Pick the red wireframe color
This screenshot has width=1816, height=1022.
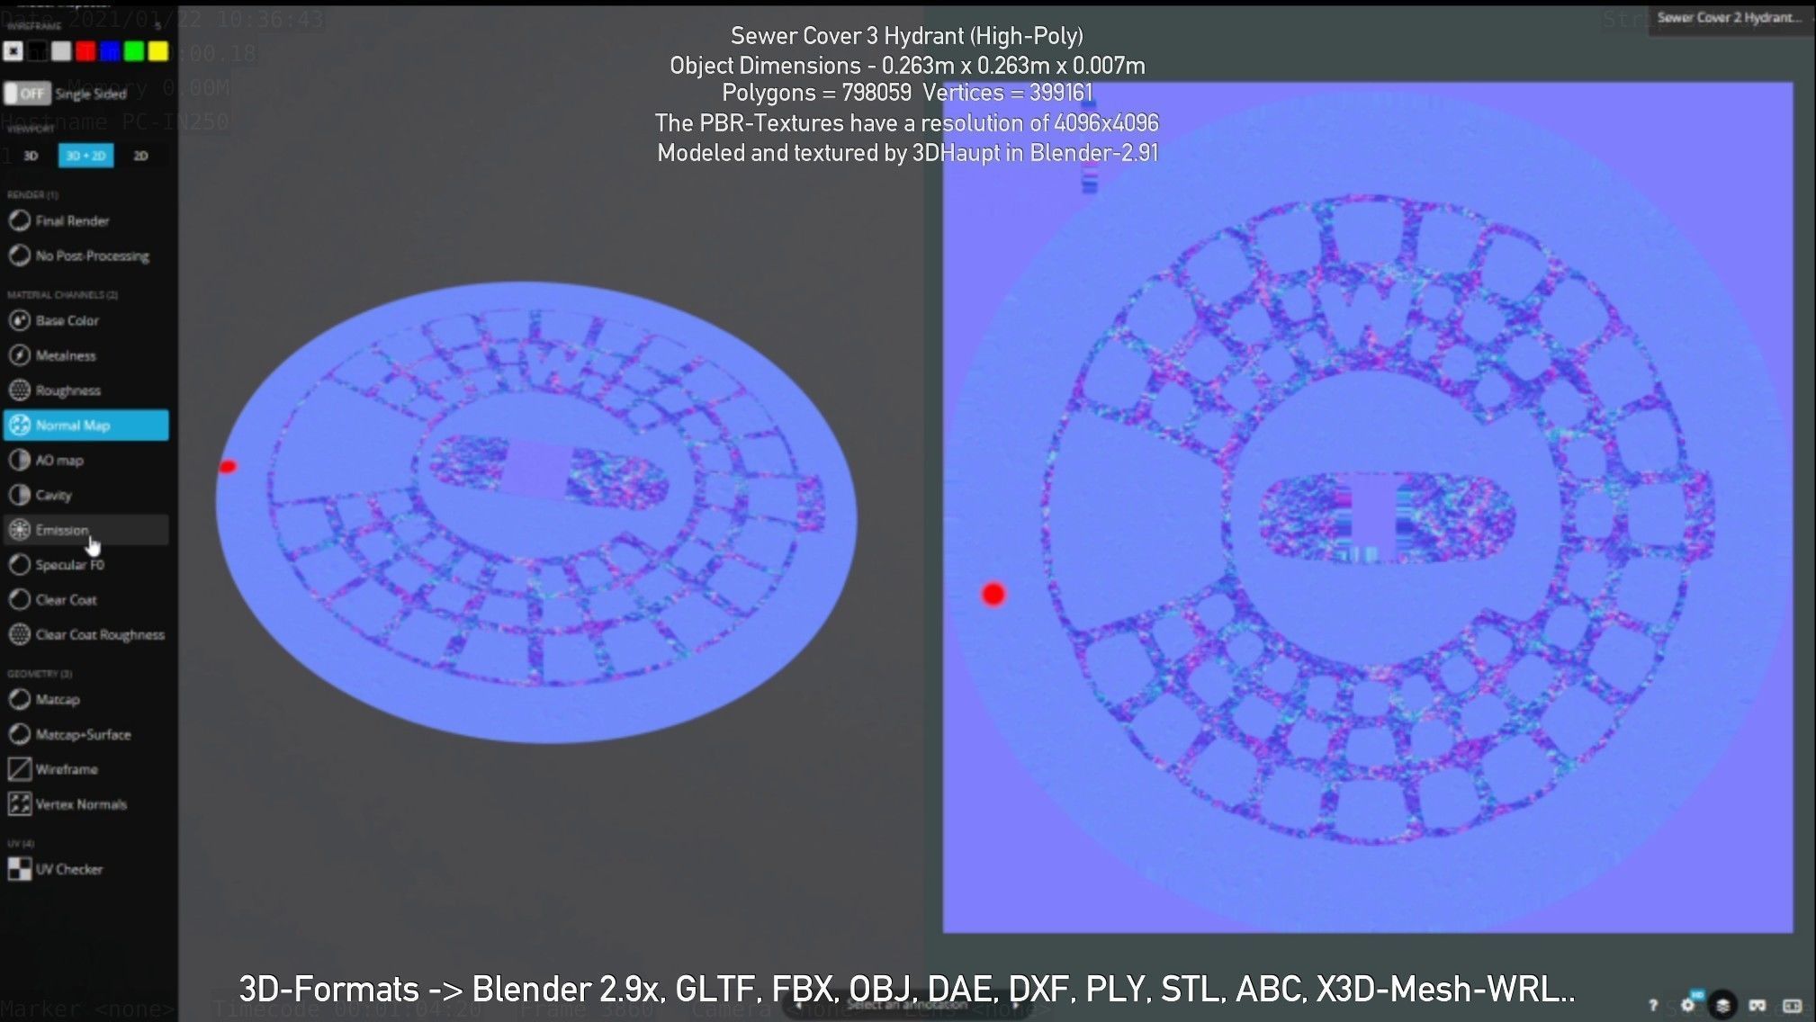click(x=85, y=51)
